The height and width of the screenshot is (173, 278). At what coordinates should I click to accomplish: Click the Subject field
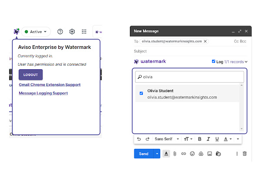click(190, 51)
